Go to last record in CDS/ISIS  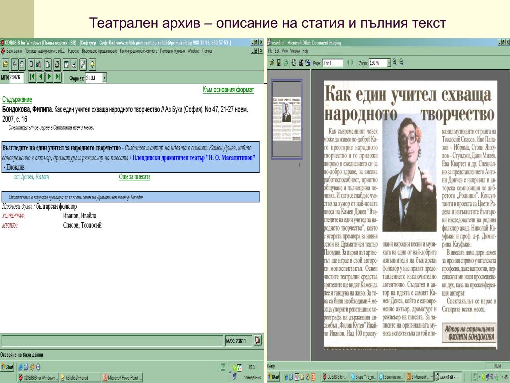[58, 77]
